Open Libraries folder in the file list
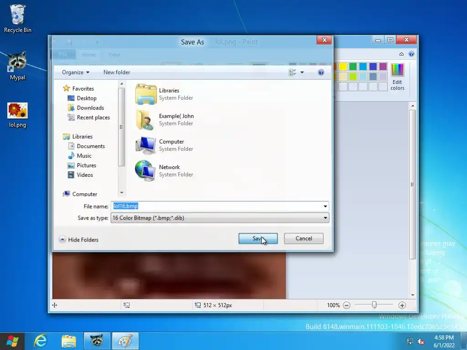467x350 pixels. click(x=164, y=94)
